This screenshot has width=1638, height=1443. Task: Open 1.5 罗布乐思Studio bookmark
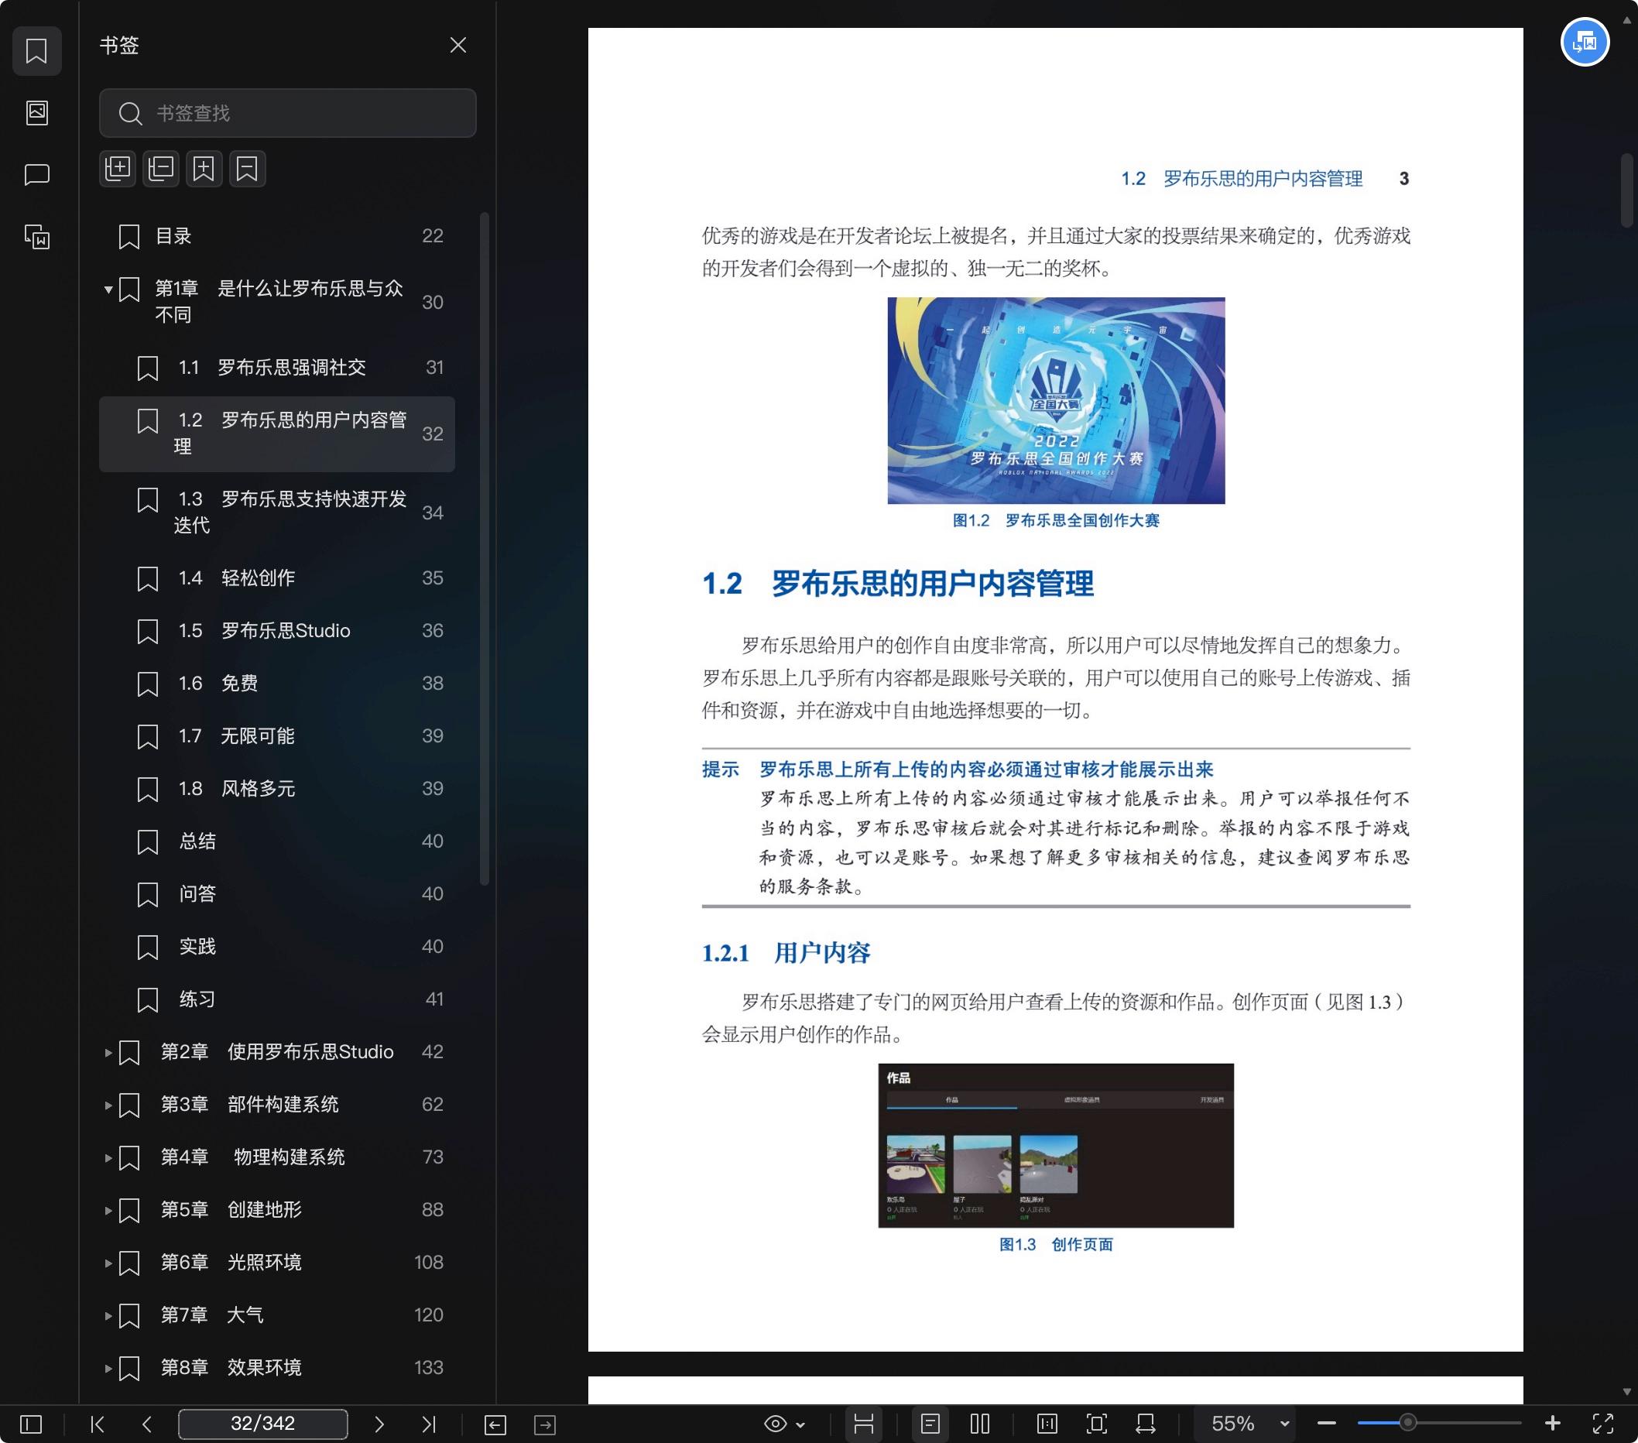[277, 632]
